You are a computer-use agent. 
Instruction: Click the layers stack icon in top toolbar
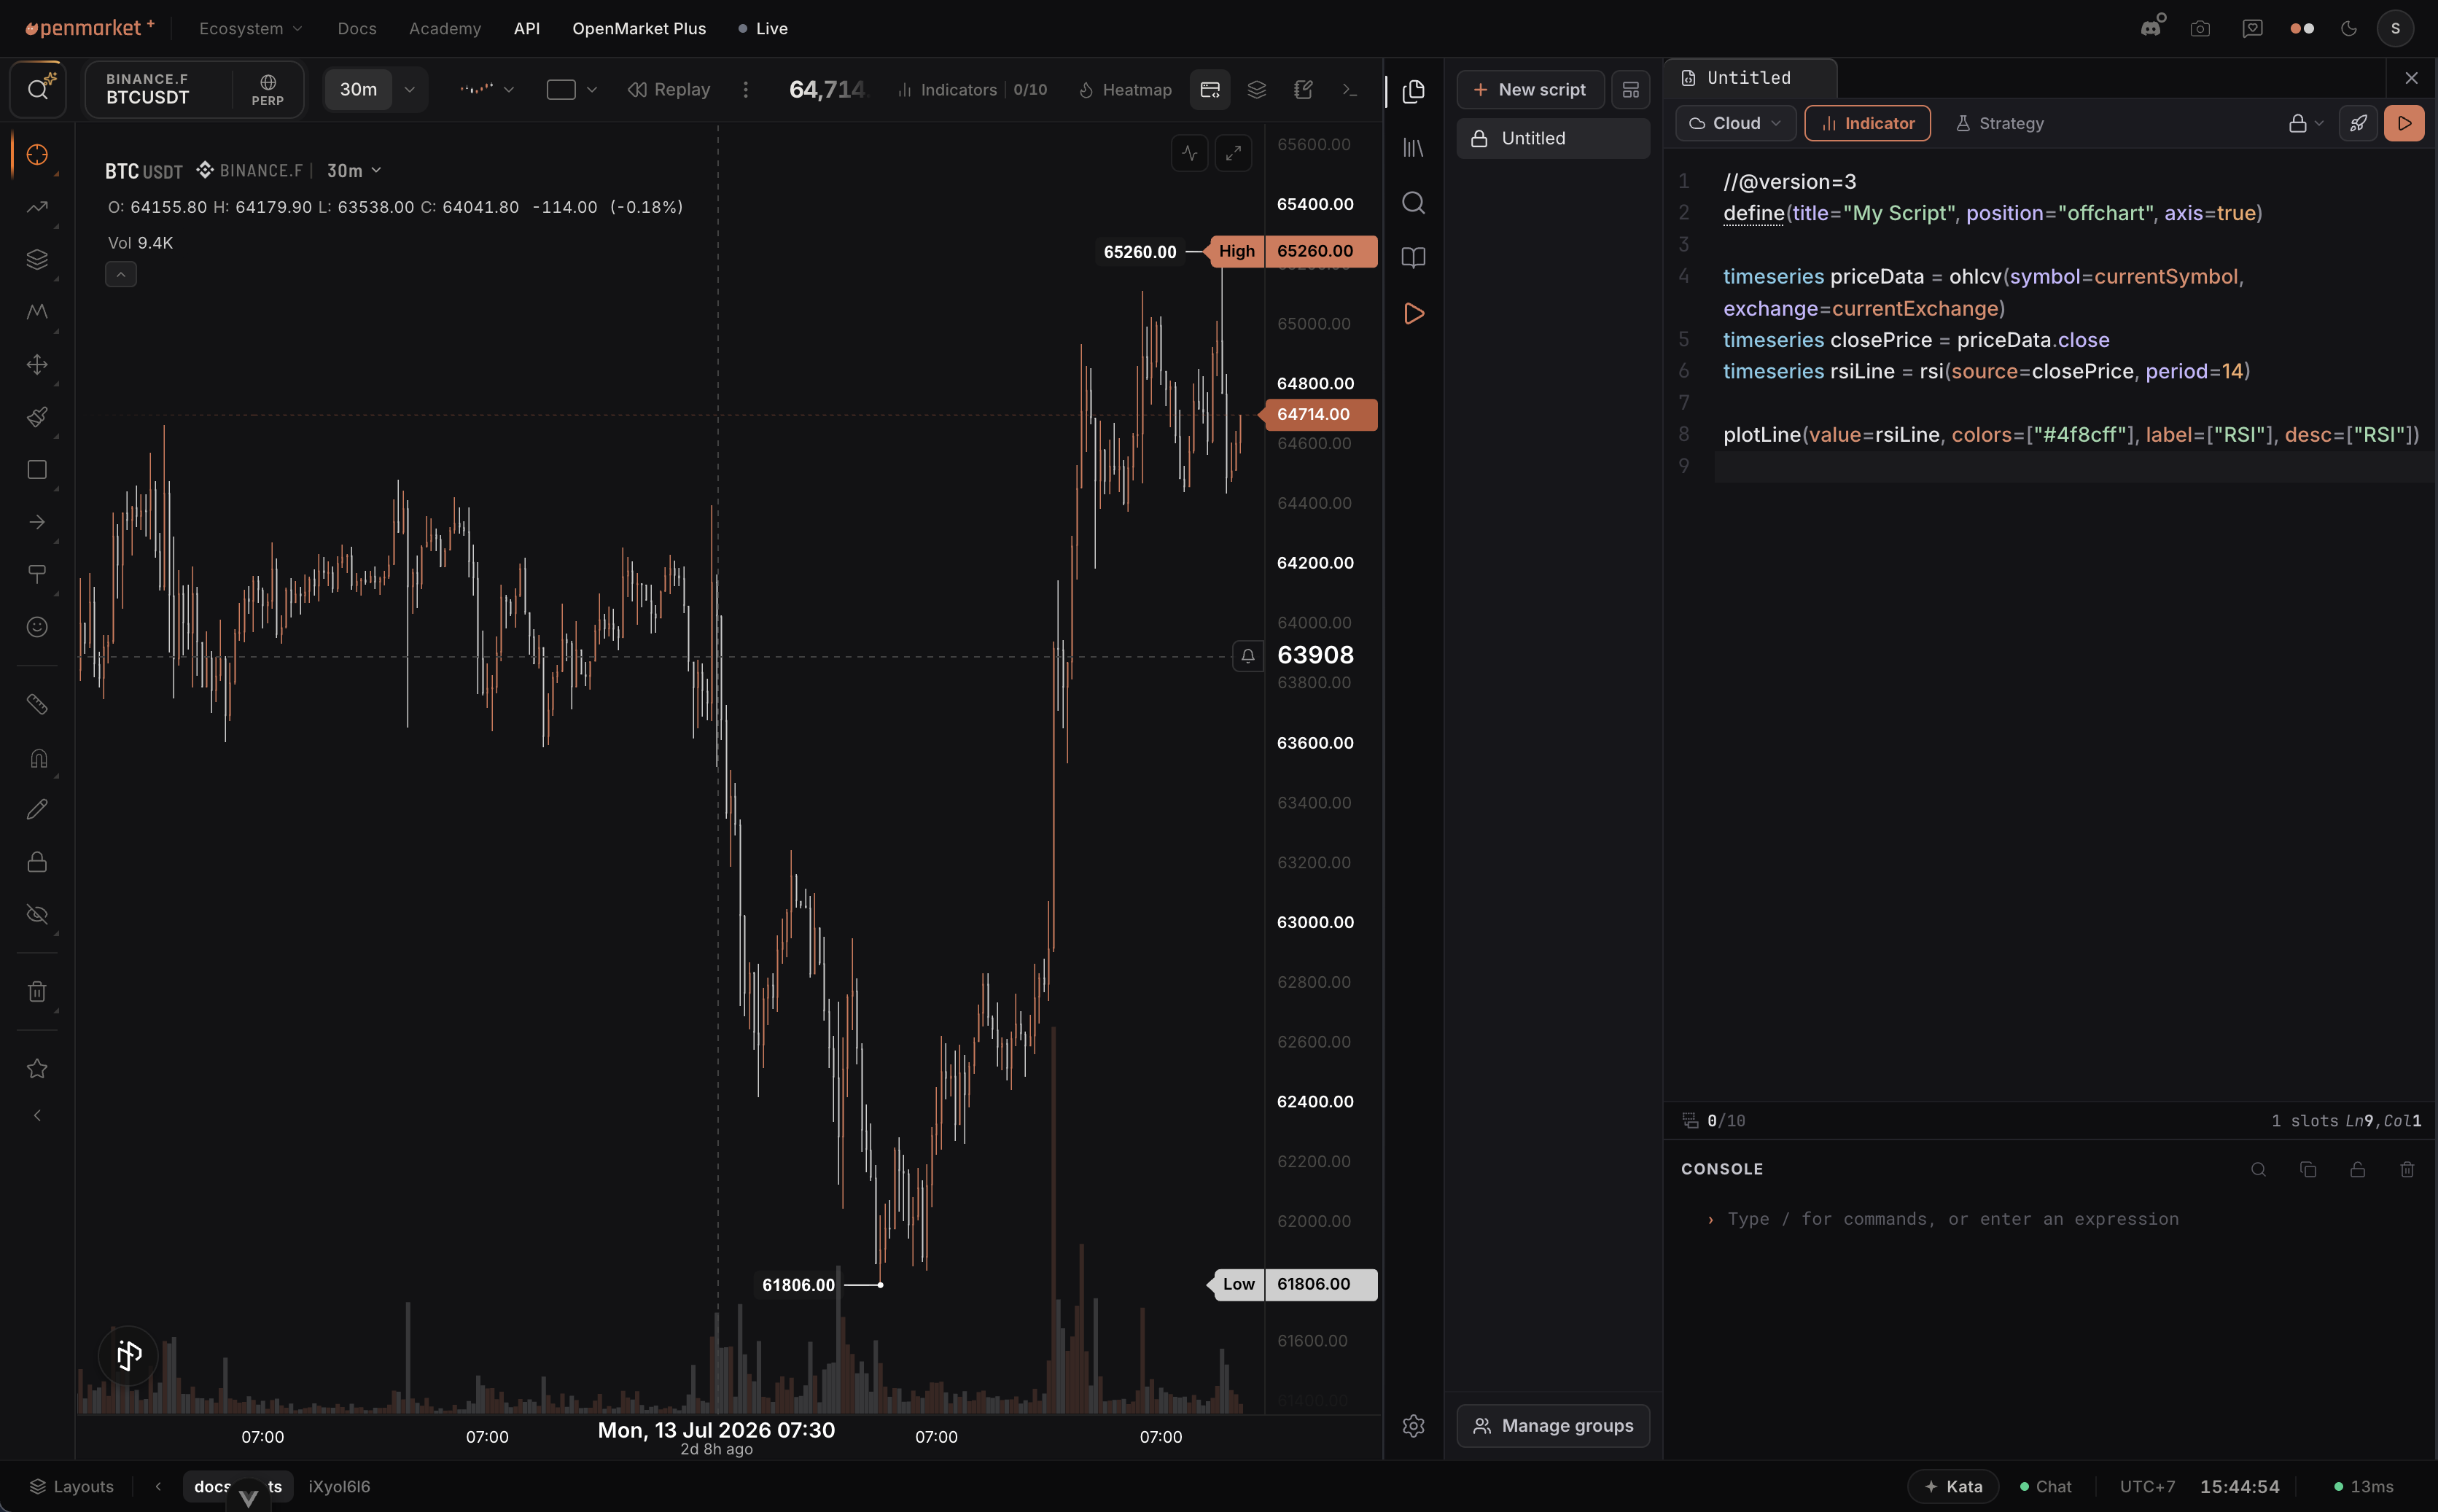click(1257, 89)
